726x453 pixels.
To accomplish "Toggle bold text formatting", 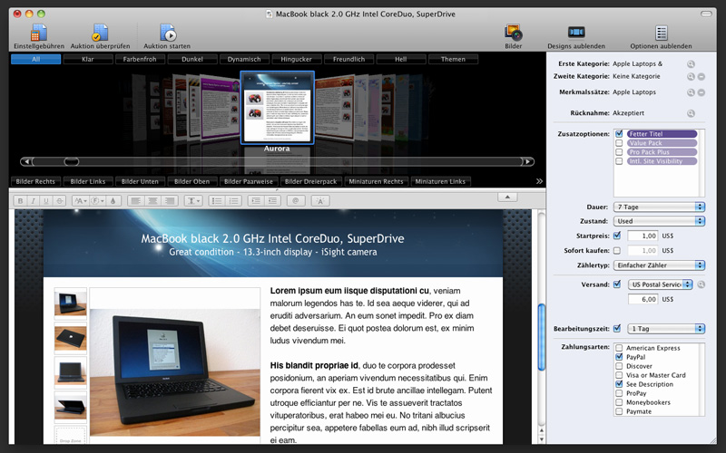I will coord(20,200).
